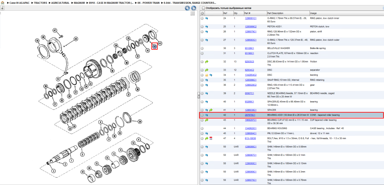Select callout 22 on the diagram
The width and height of the screenshot is (384, 185).
90,84
